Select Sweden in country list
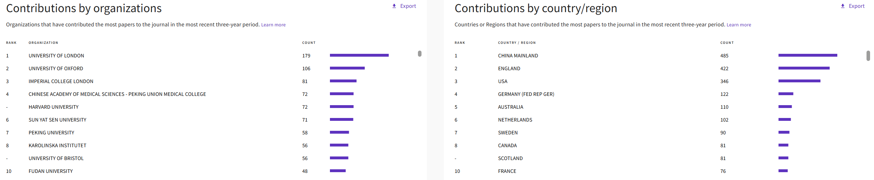This screenshot has width=874, height=180. click(508, 133)
